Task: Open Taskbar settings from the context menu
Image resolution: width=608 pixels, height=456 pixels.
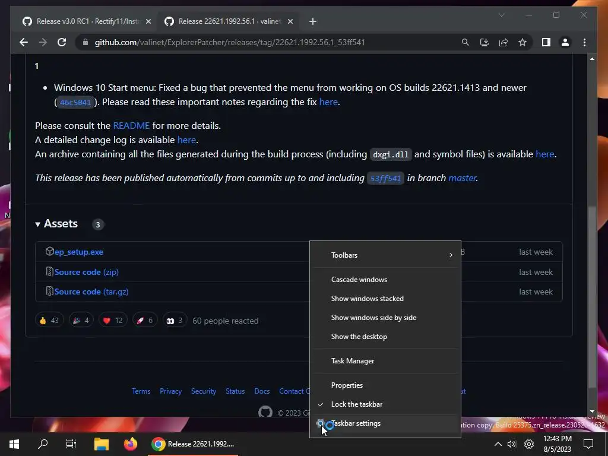Action: [x=385, y=423]
